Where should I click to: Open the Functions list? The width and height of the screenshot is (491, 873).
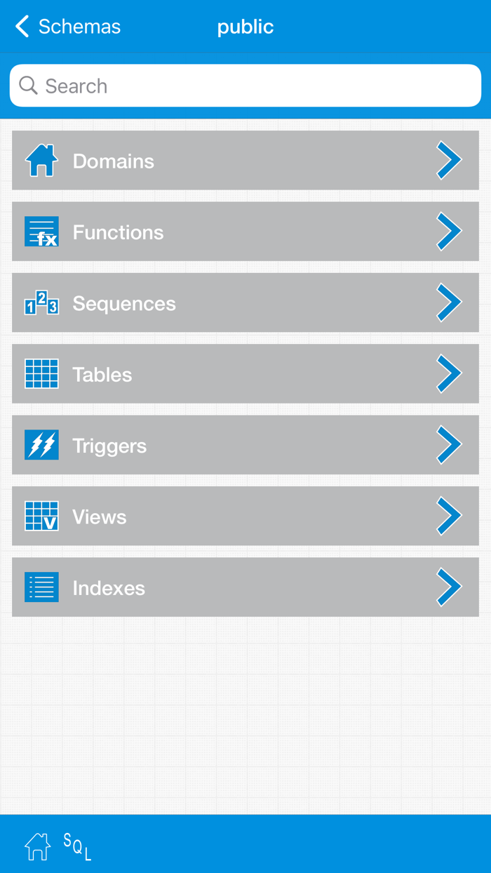tap(245, 232)
